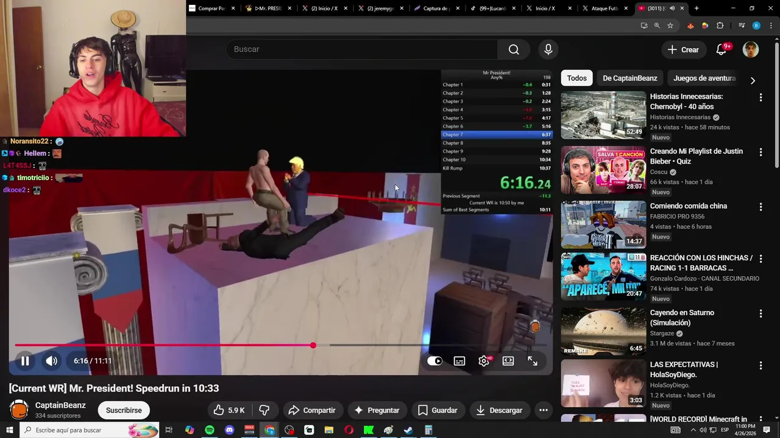780x438 pixels.
Task: Open options for Justin Bieber Quiz video
Action: click(760, 152)
